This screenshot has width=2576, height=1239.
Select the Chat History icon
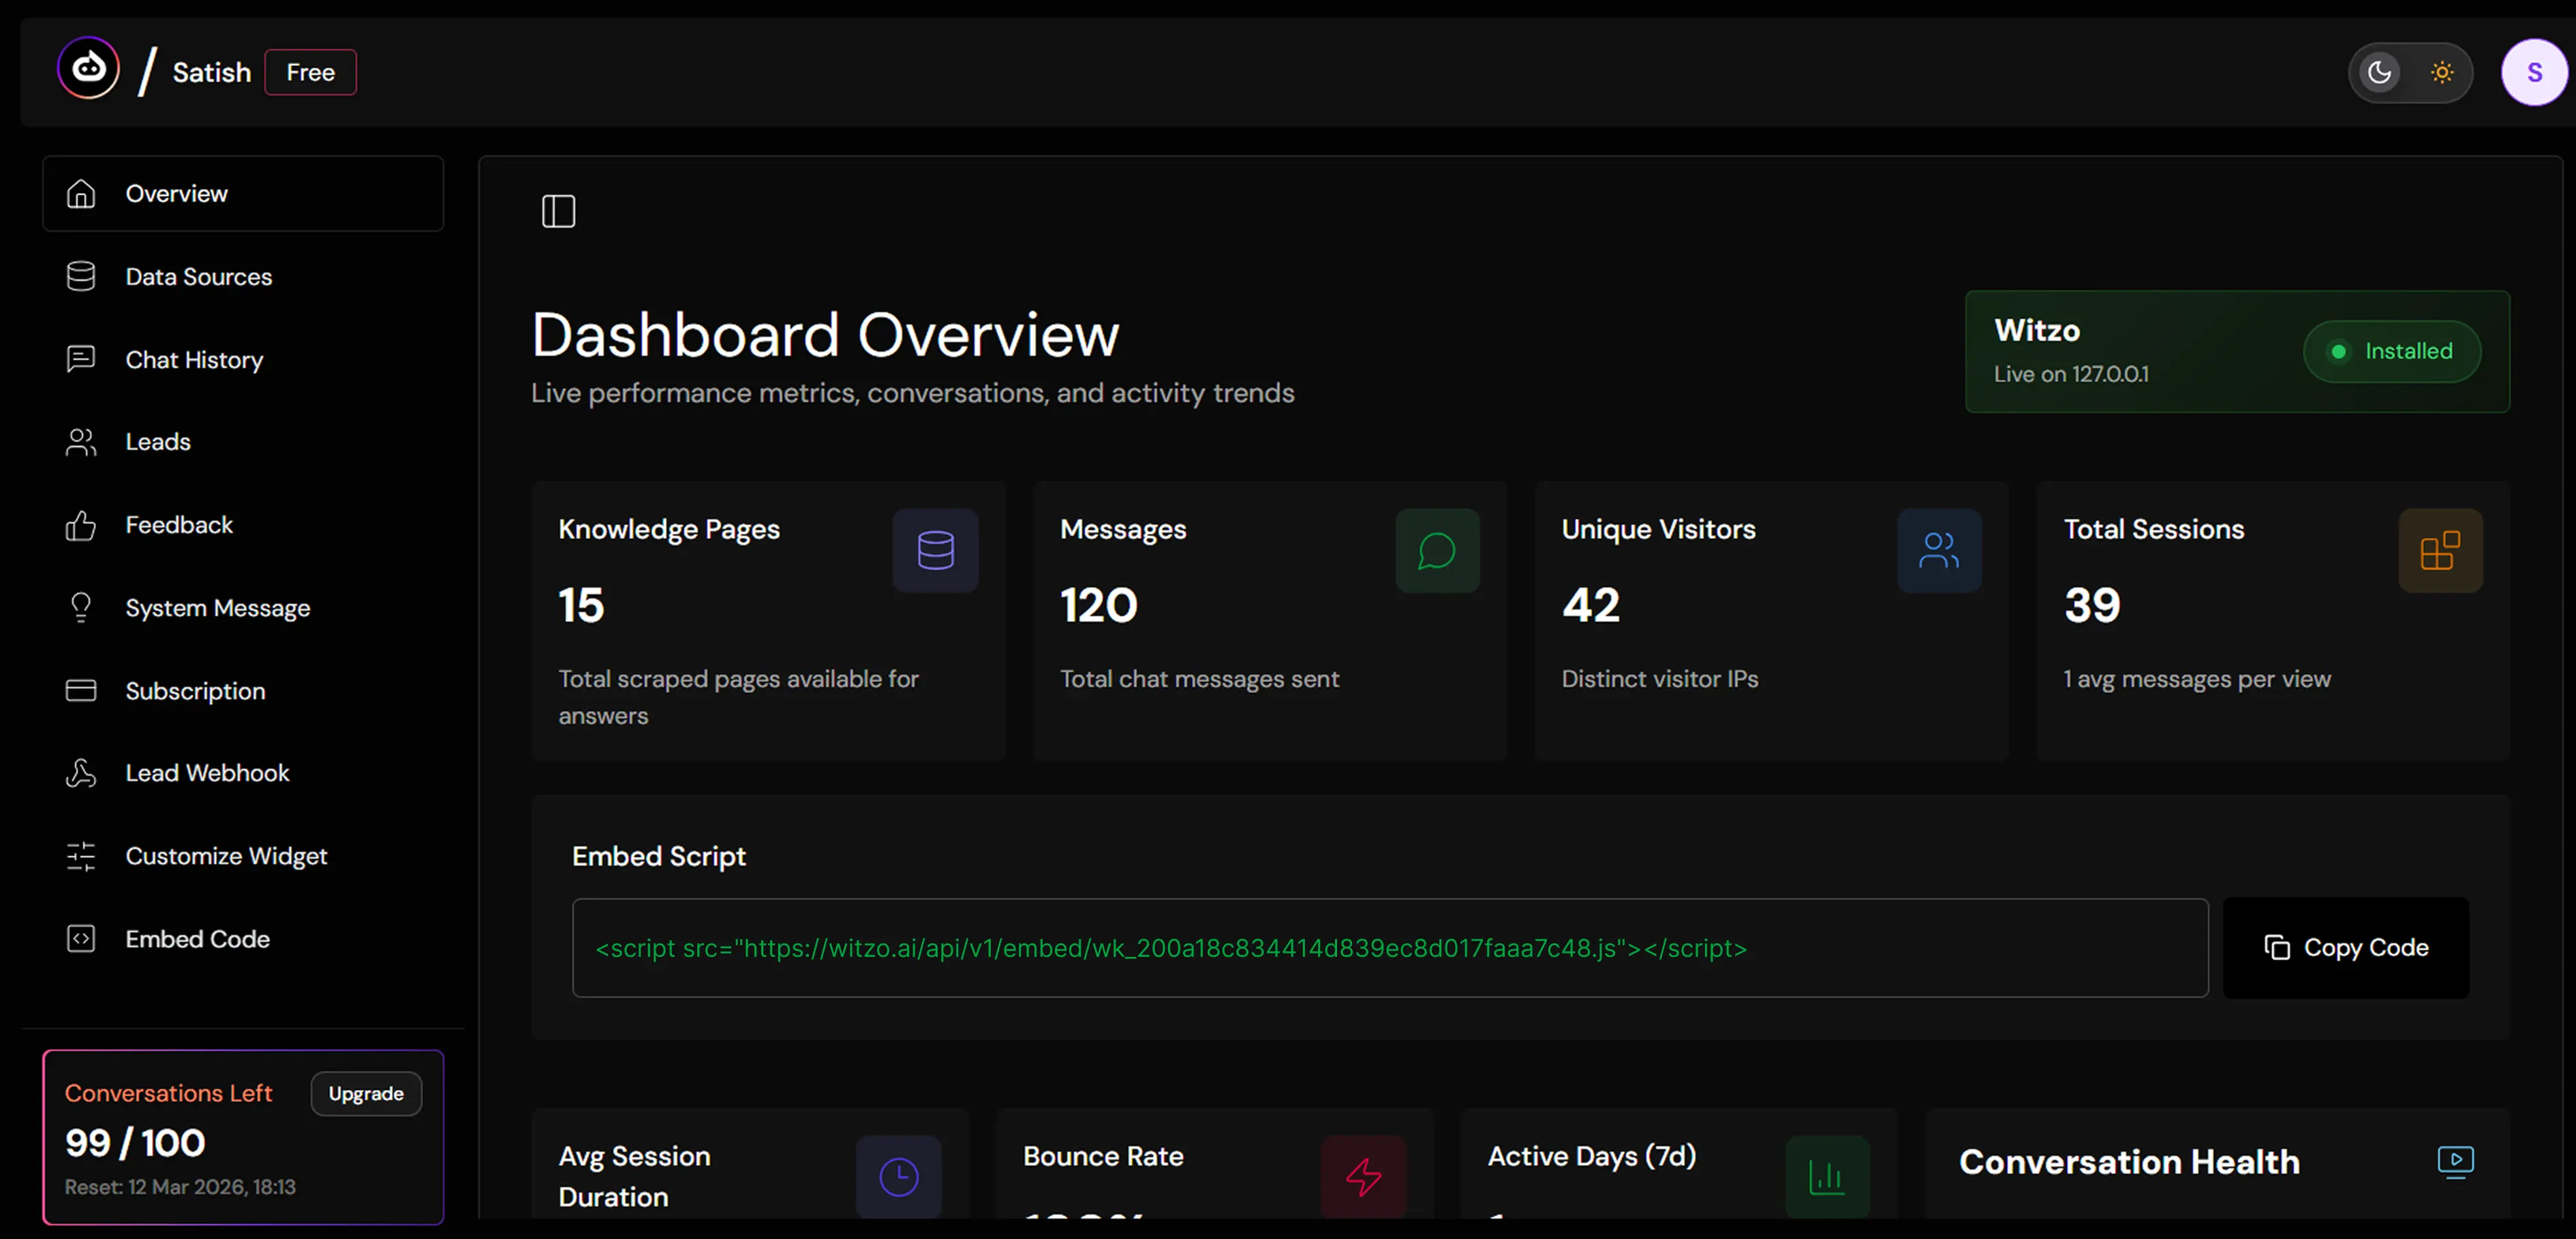81,359
